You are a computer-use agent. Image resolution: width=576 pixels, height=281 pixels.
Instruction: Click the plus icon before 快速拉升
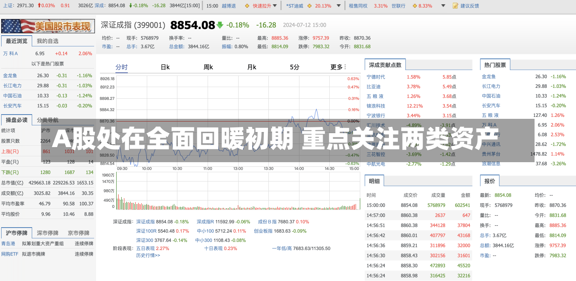[x=248, y=6]
